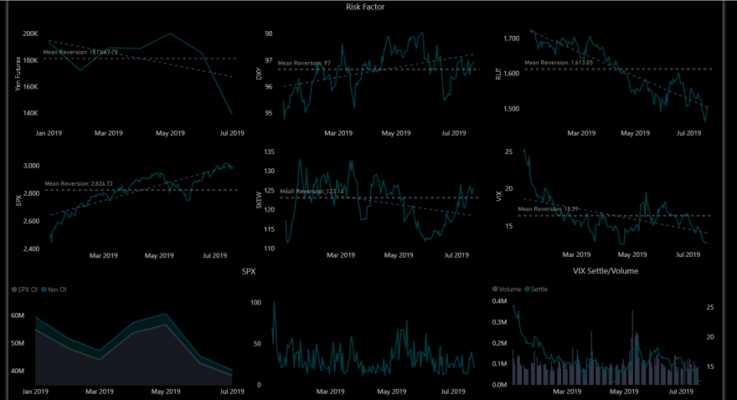
Task: Click the Yen Futures axis title
Action: click(18, 74)
